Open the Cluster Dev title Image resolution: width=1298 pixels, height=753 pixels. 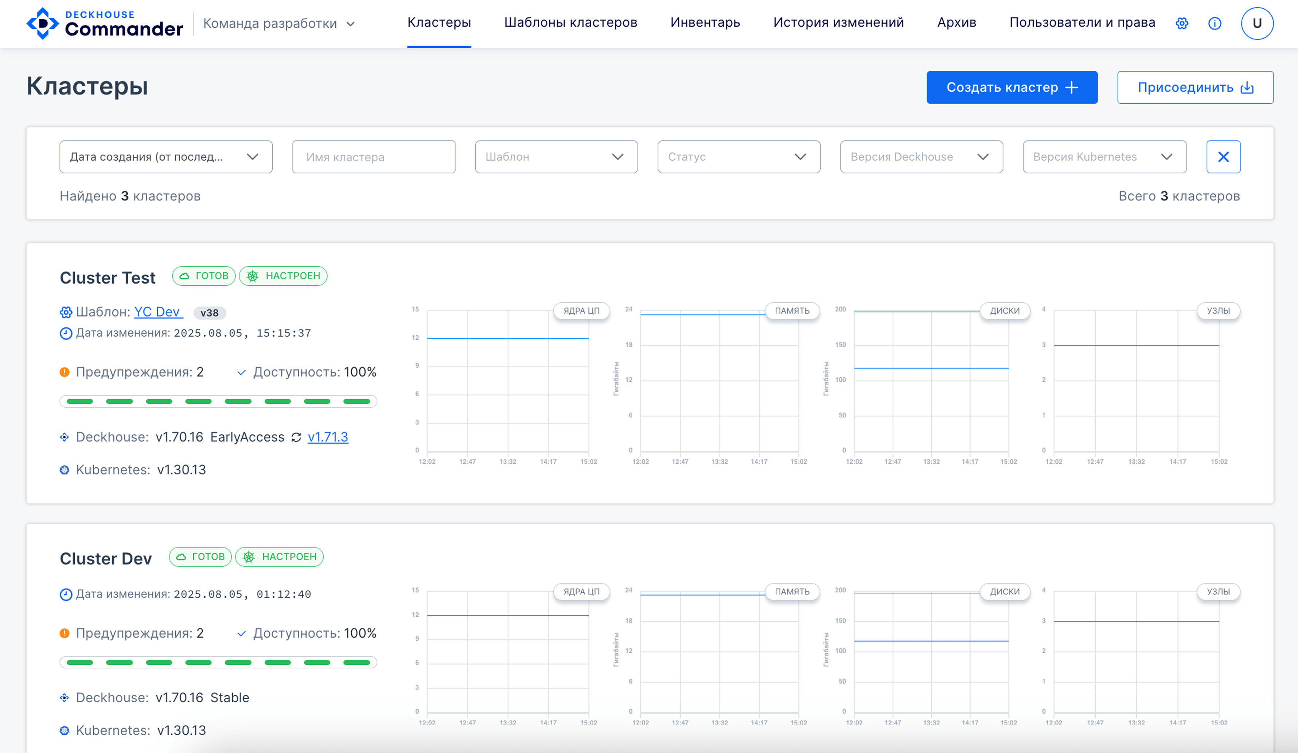[x=106, y=559]
